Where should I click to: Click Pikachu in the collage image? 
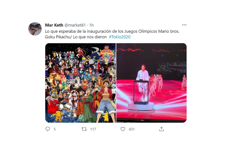(106, 116)
